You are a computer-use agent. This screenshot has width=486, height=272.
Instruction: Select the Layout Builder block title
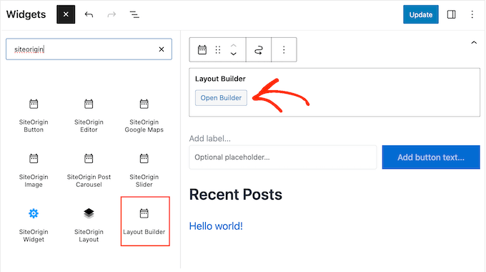[220, 79]
